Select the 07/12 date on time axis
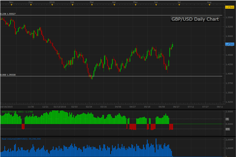The width and height of the screenshot is (236, 157). click(191, 107)
